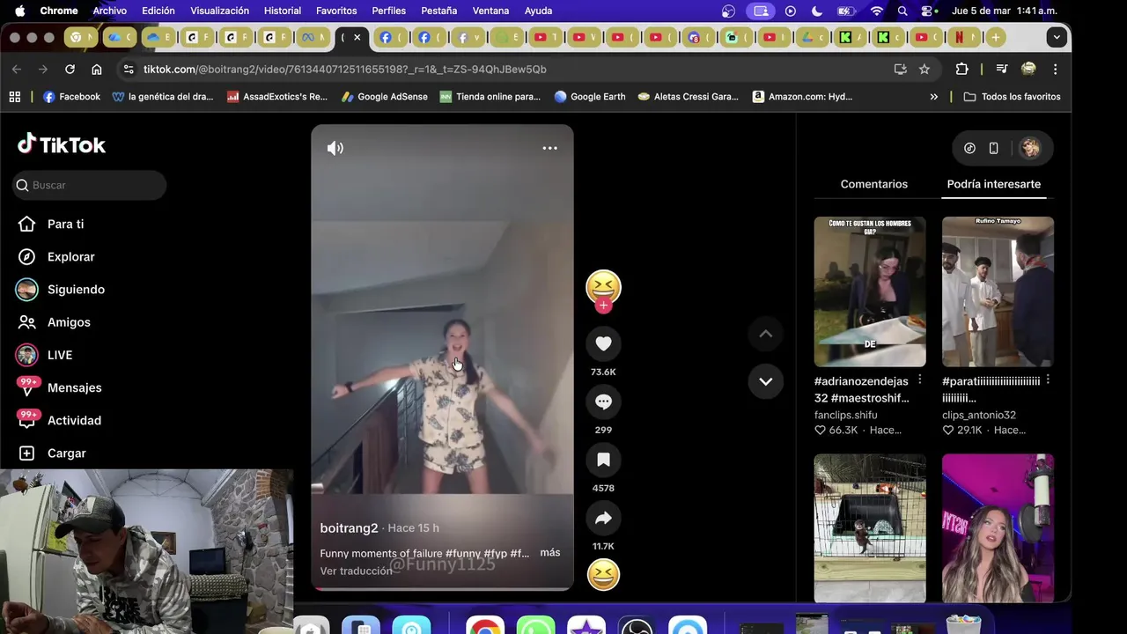
Task: Click the TikTok logo
Action: click(x=62, y=144)
